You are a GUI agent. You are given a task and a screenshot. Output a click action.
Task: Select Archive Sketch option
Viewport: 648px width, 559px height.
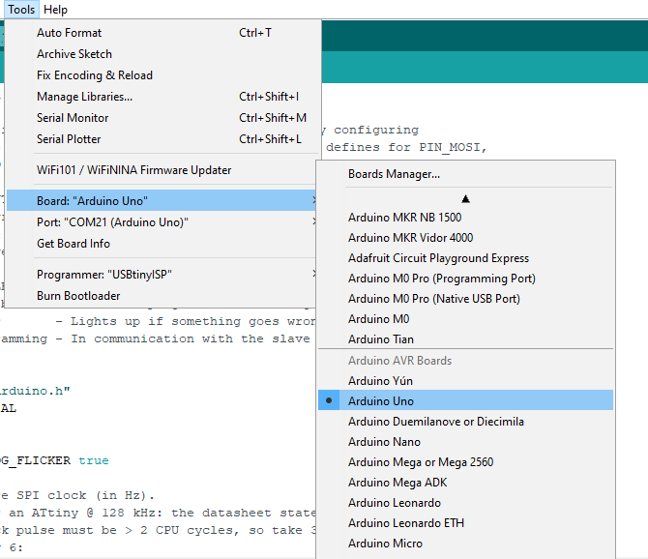[x=74, y=54]
